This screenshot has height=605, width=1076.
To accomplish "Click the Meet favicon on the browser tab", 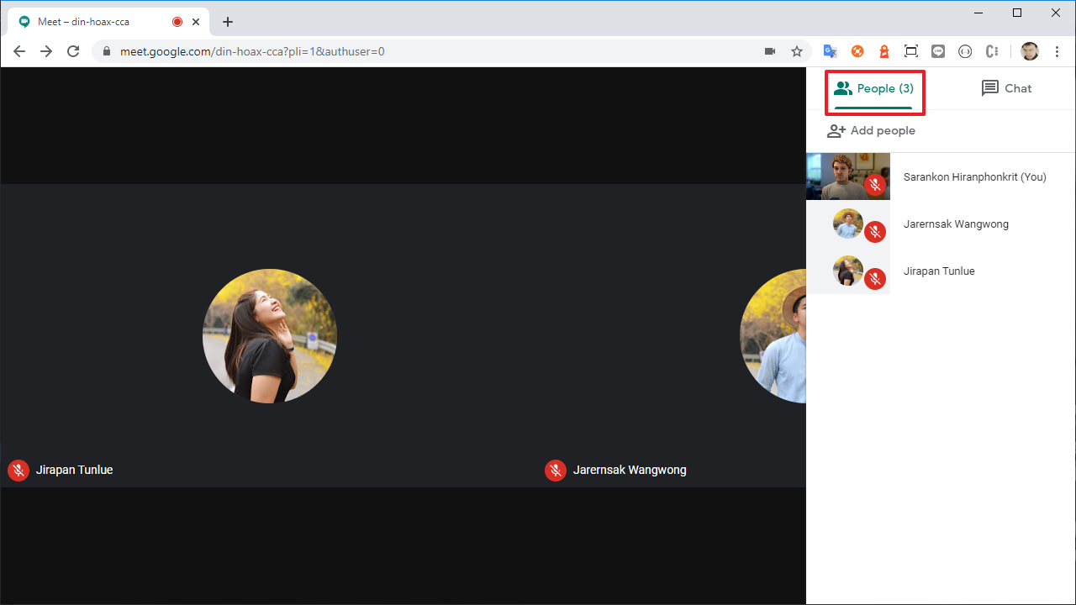I will pos(24,22).
